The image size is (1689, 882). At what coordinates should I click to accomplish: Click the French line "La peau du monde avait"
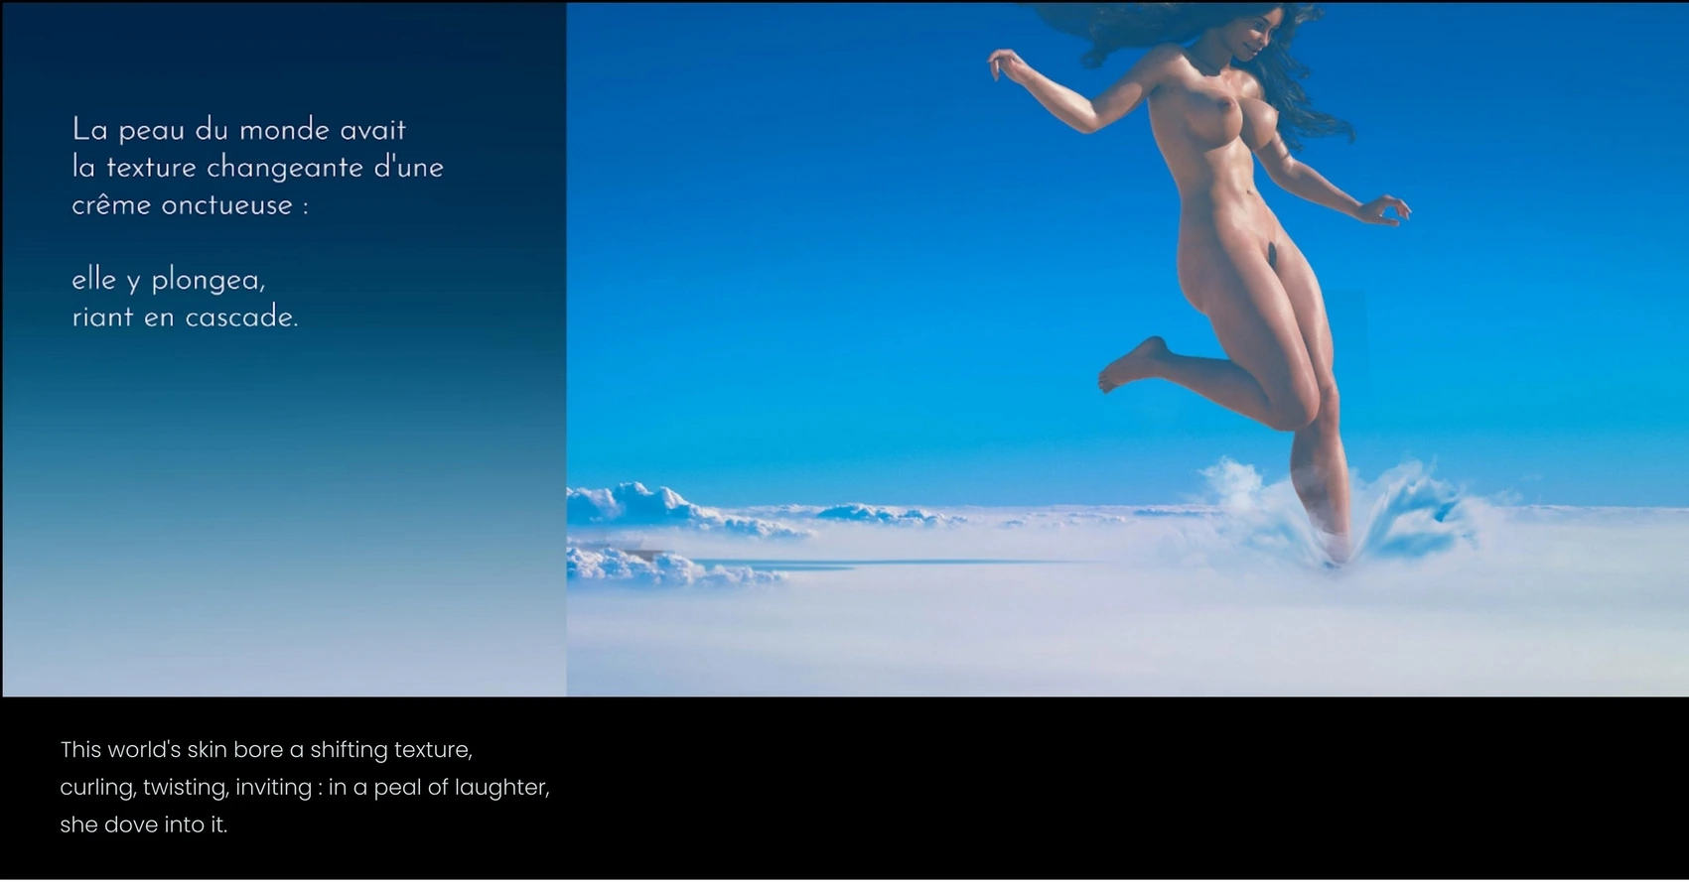238,130
